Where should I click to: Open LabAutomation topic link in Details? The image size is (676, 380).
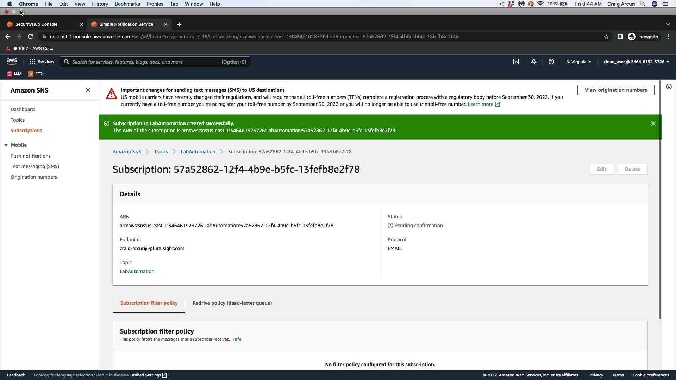(137, 271)
